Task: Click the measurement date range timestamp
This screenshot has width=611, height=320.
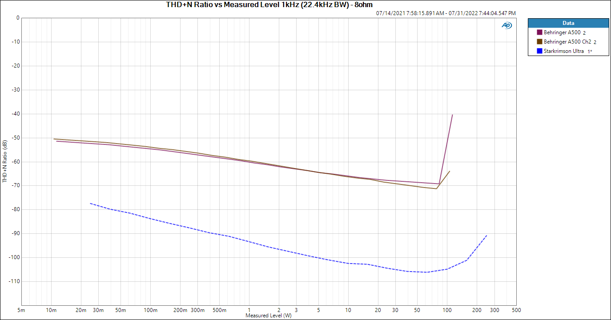Action: (446, 13)
